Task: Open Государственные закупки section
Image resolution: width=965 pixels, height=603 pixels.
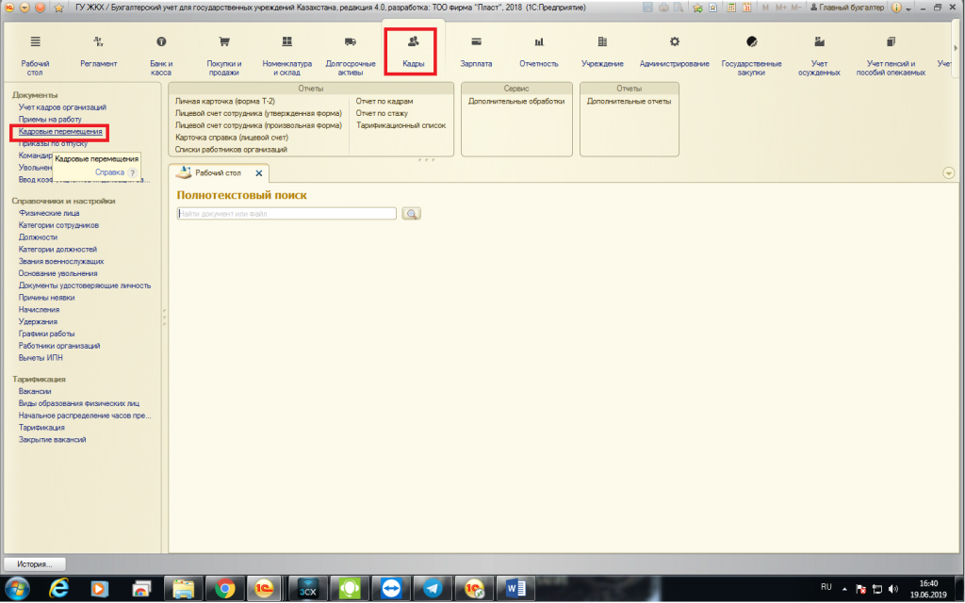Action: coord(750,42)
